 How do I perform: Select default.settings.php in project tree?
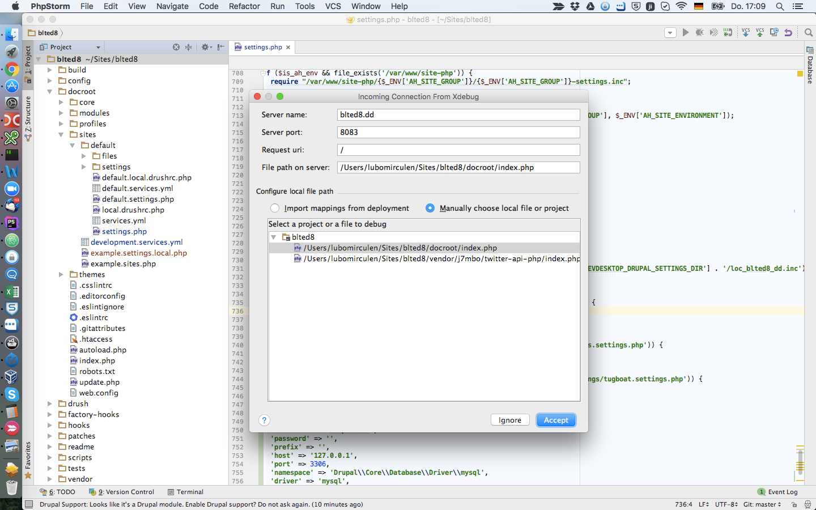[x=138, y=199]
